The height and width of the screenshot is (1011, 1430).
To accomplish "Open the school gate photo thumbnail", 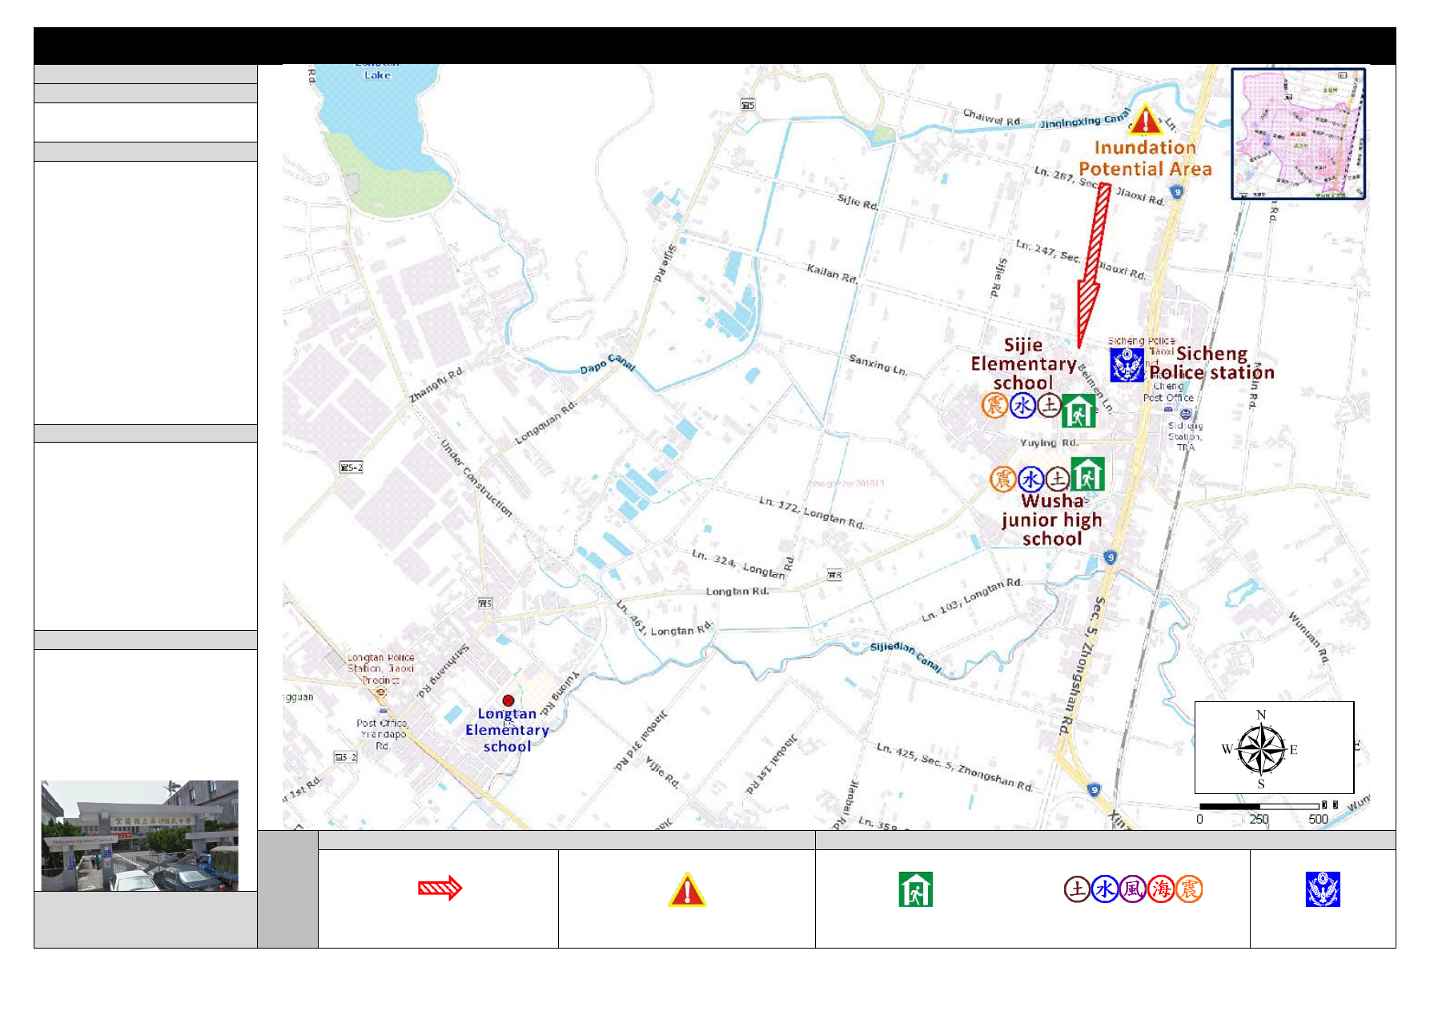I will pyautogui.click(x=140, y=836).
